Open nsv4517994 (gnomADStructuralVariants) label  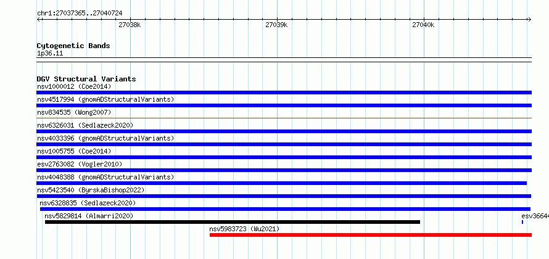105,99
